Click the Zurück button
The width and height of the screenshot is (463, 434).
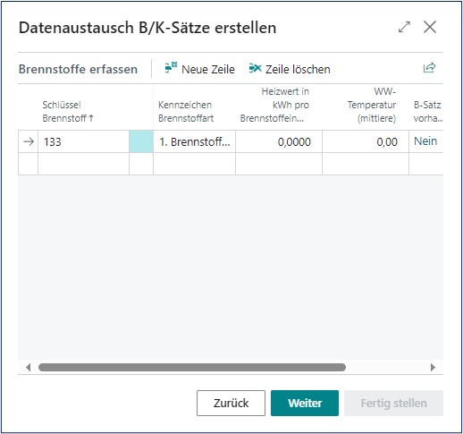[231, 403]
